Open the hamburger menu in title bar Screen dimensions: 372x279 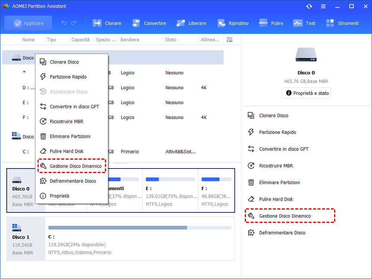[x=323, y=6]
